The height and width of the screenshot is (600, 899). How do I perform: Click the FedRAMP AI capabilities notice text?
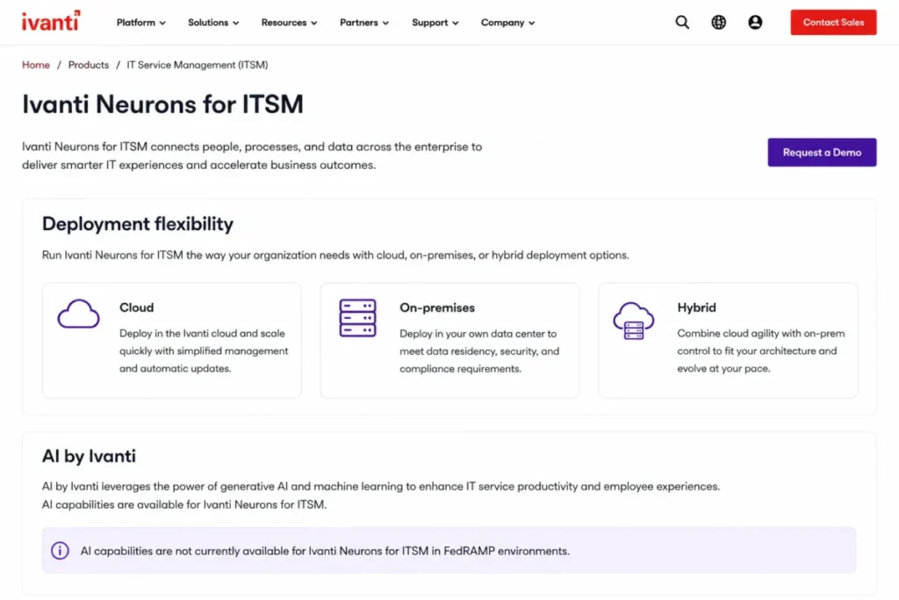pyautogui.click(x=325, y=551)
